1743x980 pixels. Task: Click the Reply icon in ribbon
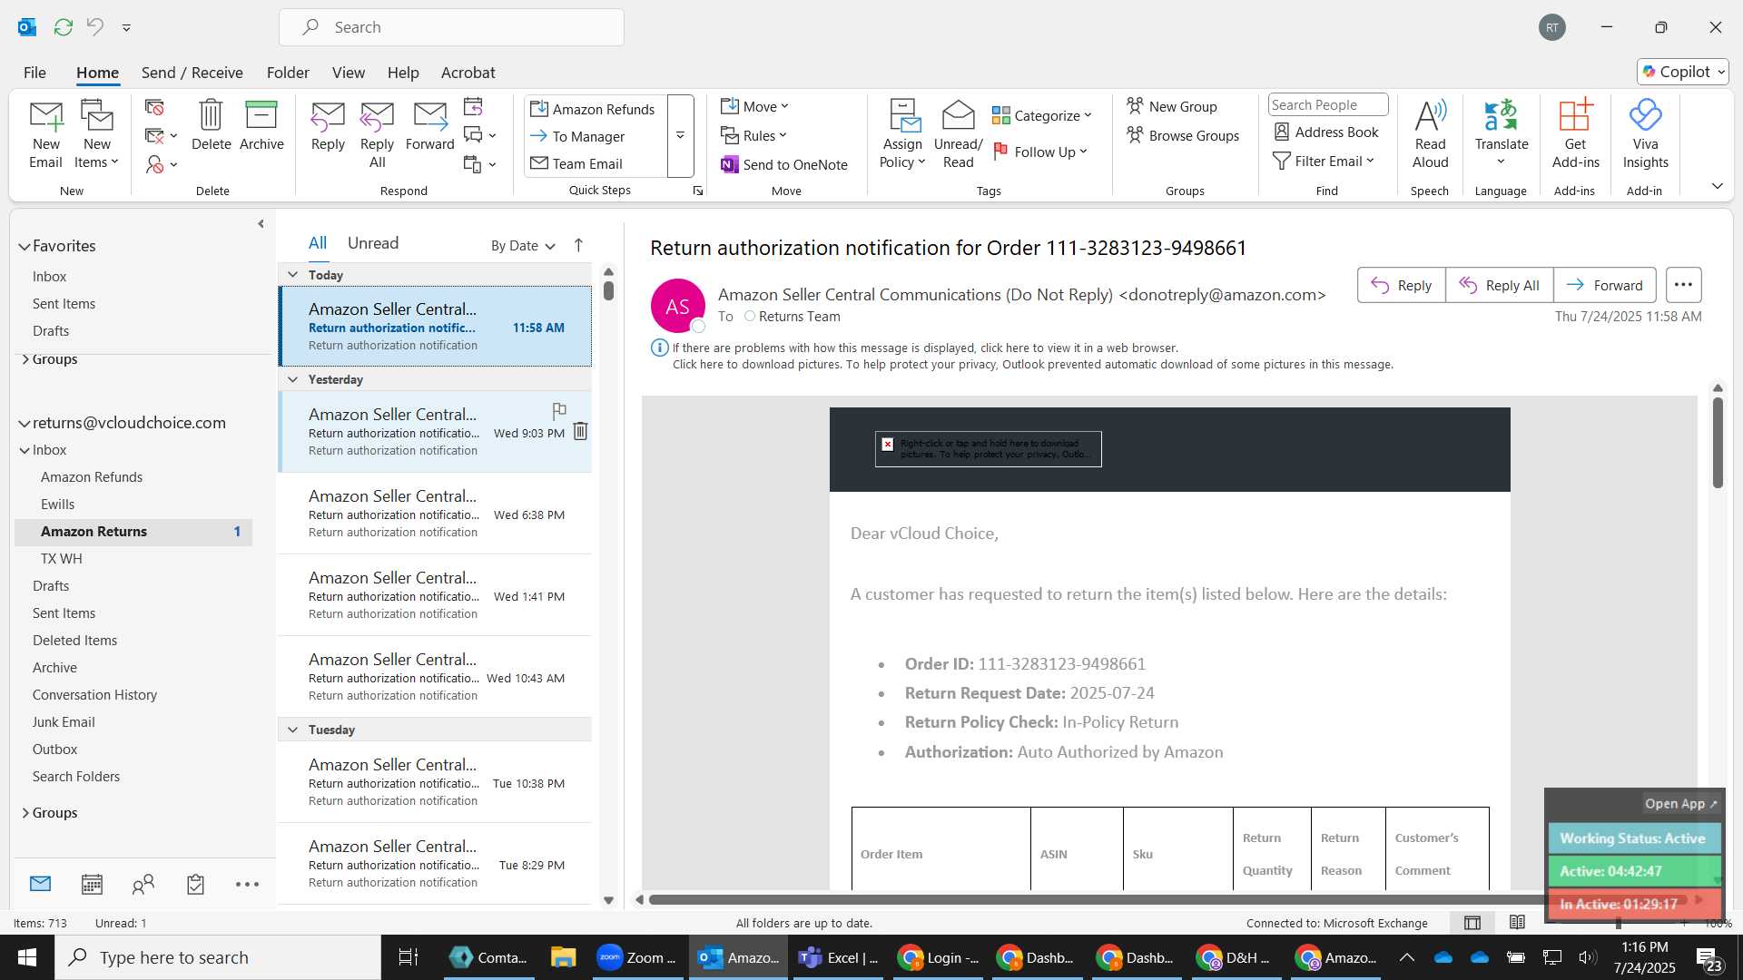tap(328, 125)
